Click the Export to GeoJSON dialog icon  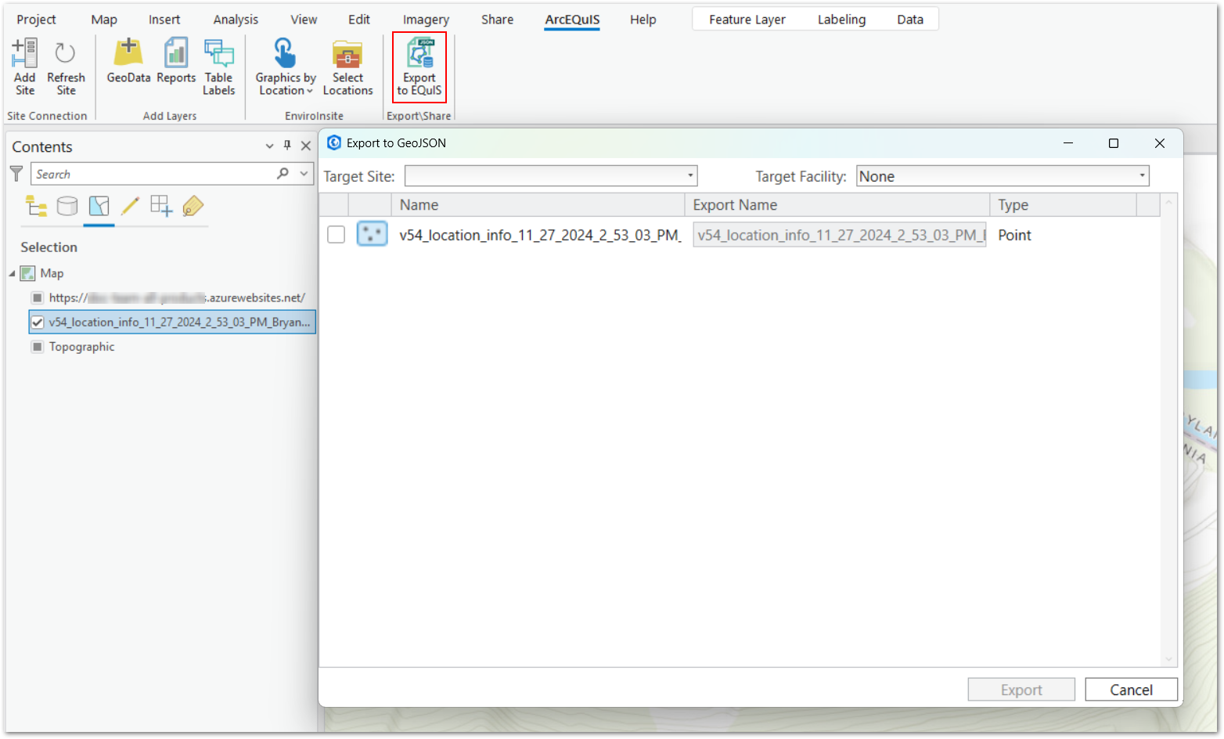[334, 142]
